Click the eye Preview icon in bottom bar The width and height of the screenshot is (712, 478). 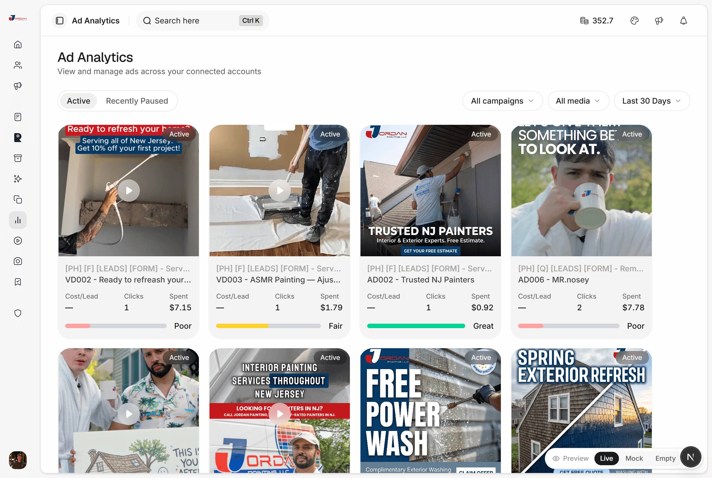coord(556,459)
